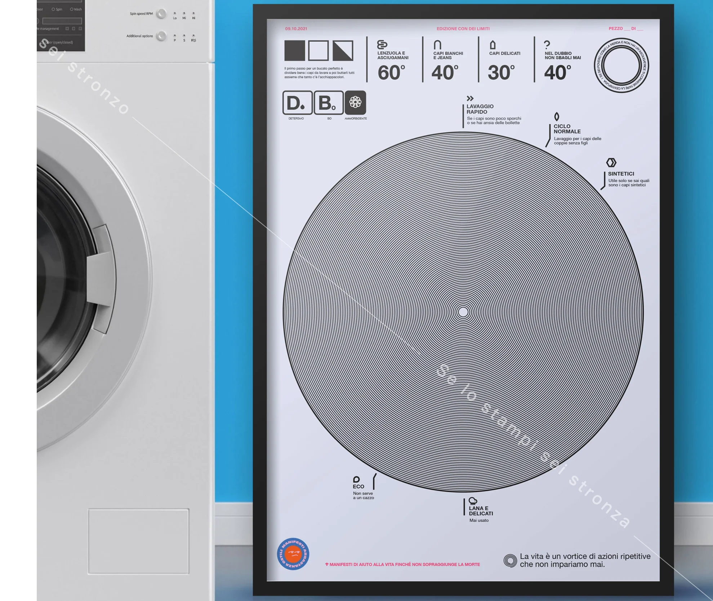Image resolution: width=713 pixels, height=601 pixels.
Task: Click the detergent 'D.' icon
Action: click(x=297, y=103)
